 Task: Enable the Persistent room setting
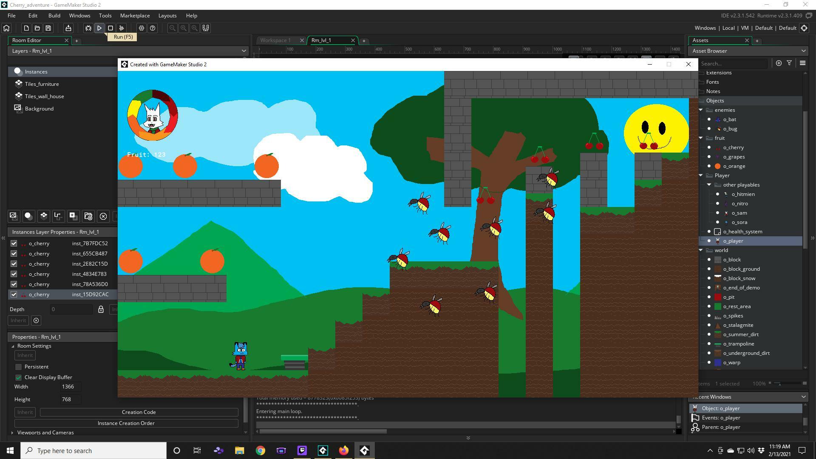18,366
